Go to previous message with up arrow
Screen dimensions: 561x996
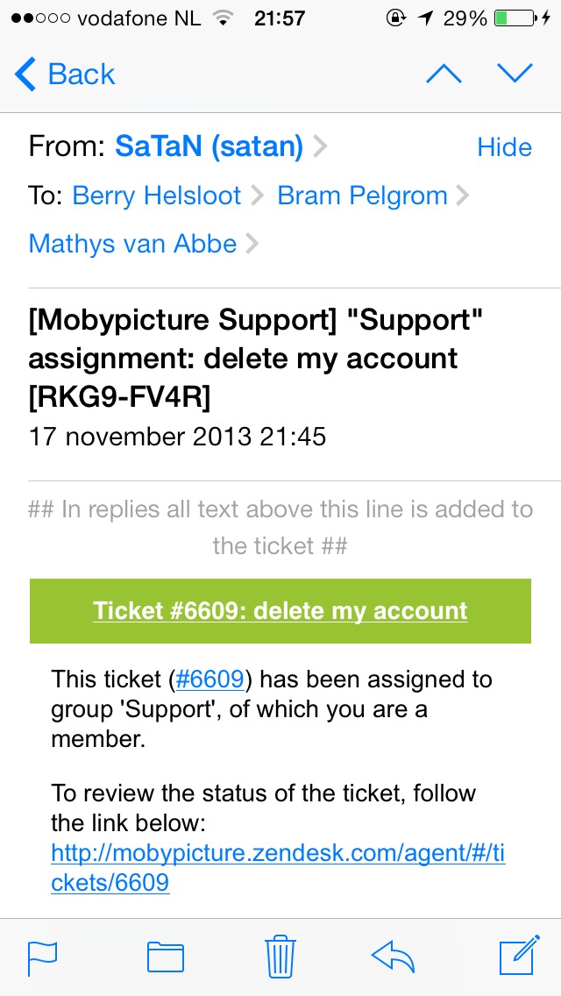click(444, 75)
